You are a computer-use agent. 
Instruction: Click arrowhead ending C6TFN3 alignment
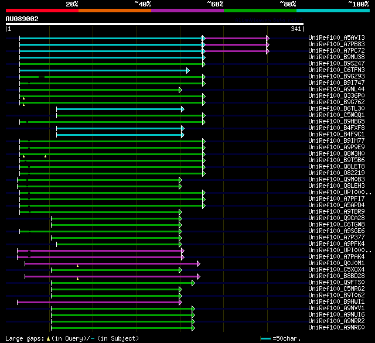coord(188,70)
